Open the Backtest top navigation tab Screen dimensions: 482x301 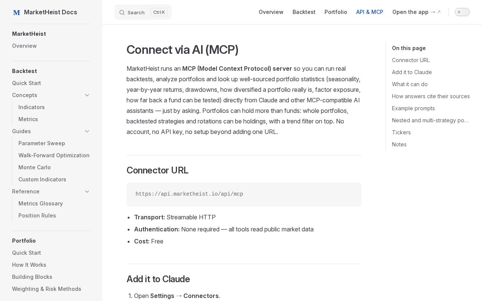pyautogui.click(x=304, y=12)
